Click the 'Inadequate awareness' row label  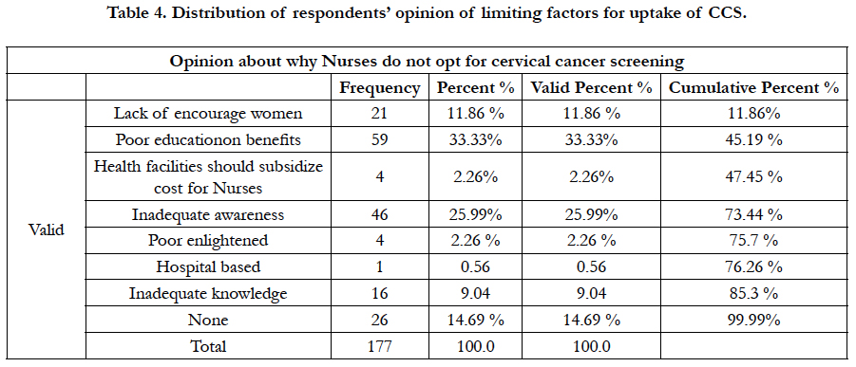(x=208, y=214)
